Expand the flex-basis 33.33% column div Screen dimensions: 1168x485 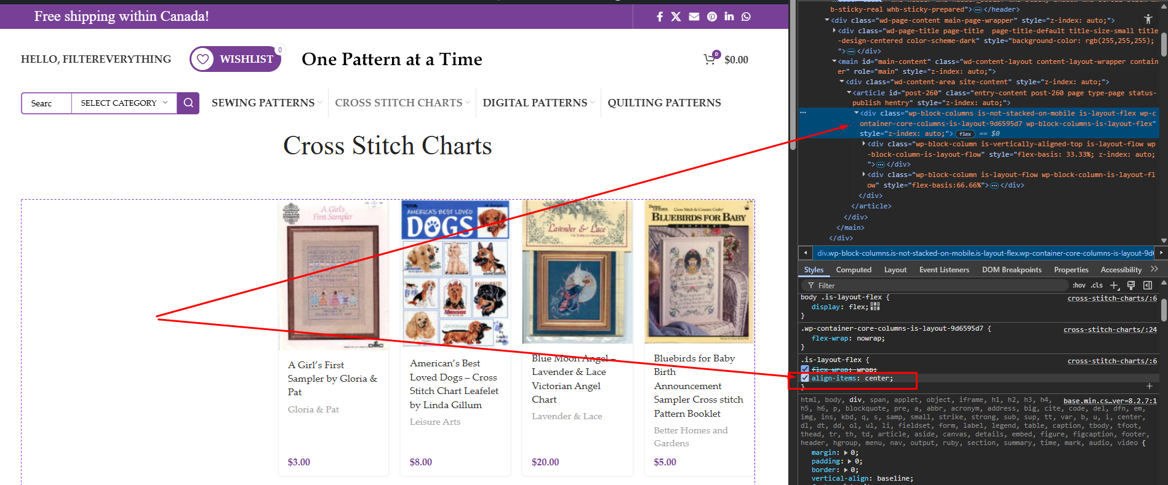pos(864,144)
